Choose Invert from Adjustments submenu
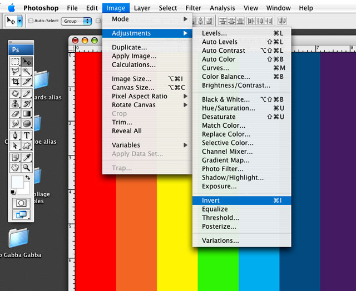The image size is (356, 291). (211, 200)
